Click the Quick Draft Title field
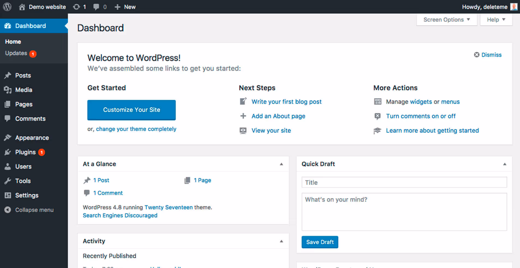 [404, 182]
